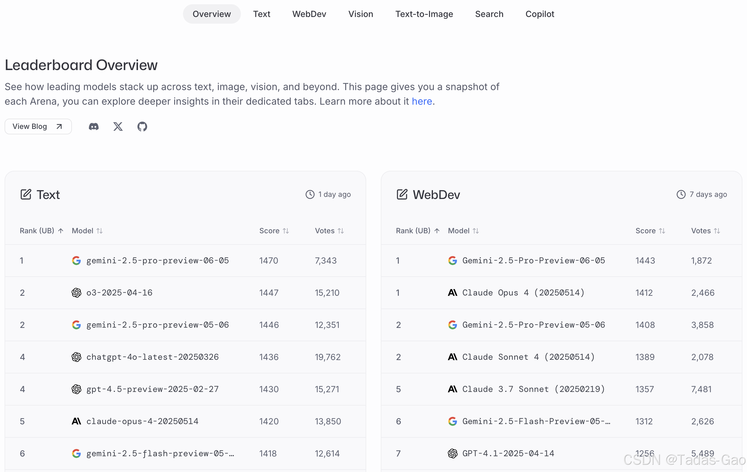Click score value 1412
The height and width of the screenshot is (472, 747).
point(644,293)
